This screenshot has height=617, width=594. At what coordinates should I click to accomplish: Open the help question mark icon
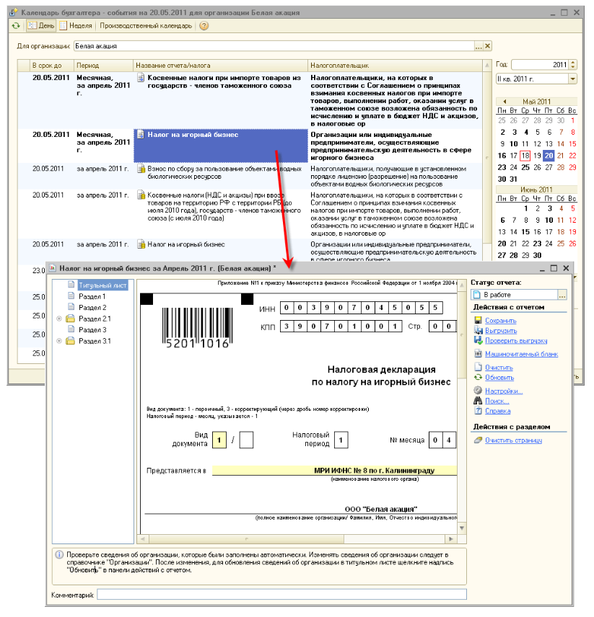point(204,26)
